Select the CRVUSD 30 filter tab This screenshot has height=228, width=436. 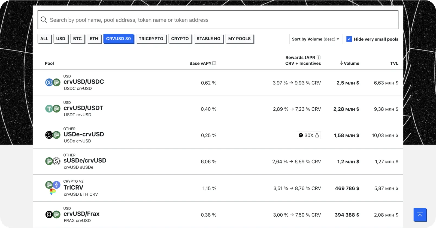click(119, 39)
